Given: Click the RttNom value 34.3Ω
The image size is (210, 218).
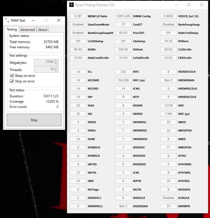Looking at the screenshot, I should pyautogui.click(x=168, y=41).
